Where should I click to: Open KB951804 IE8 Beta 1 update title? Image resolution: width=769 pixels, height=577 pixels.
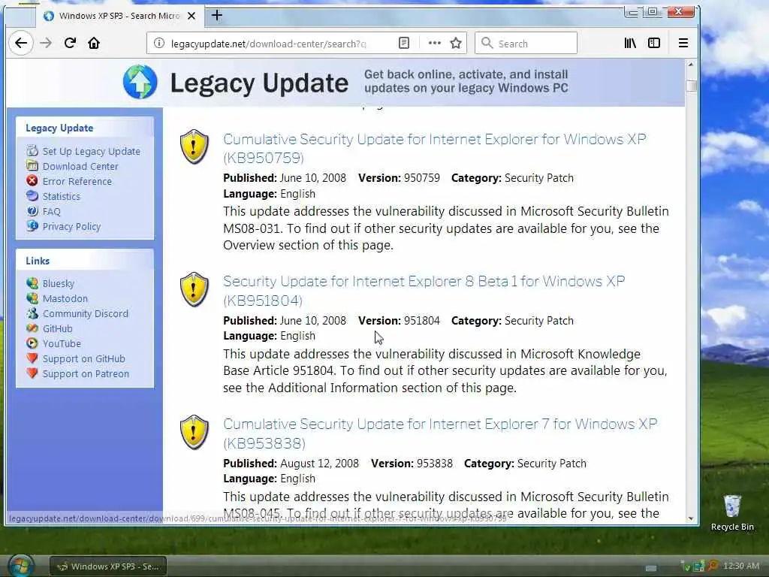[424, 291]
